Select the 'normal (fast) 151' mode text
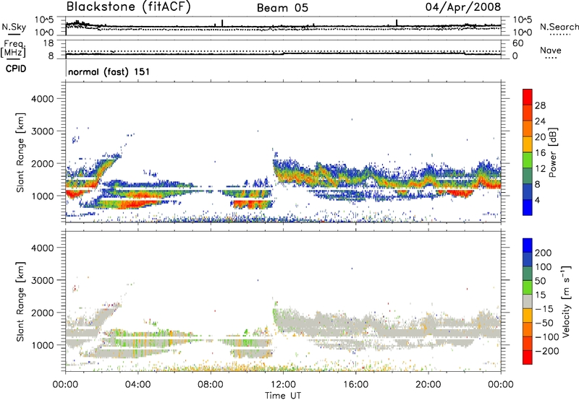Screen dimensions: 579x400 [x=109, y=71]
